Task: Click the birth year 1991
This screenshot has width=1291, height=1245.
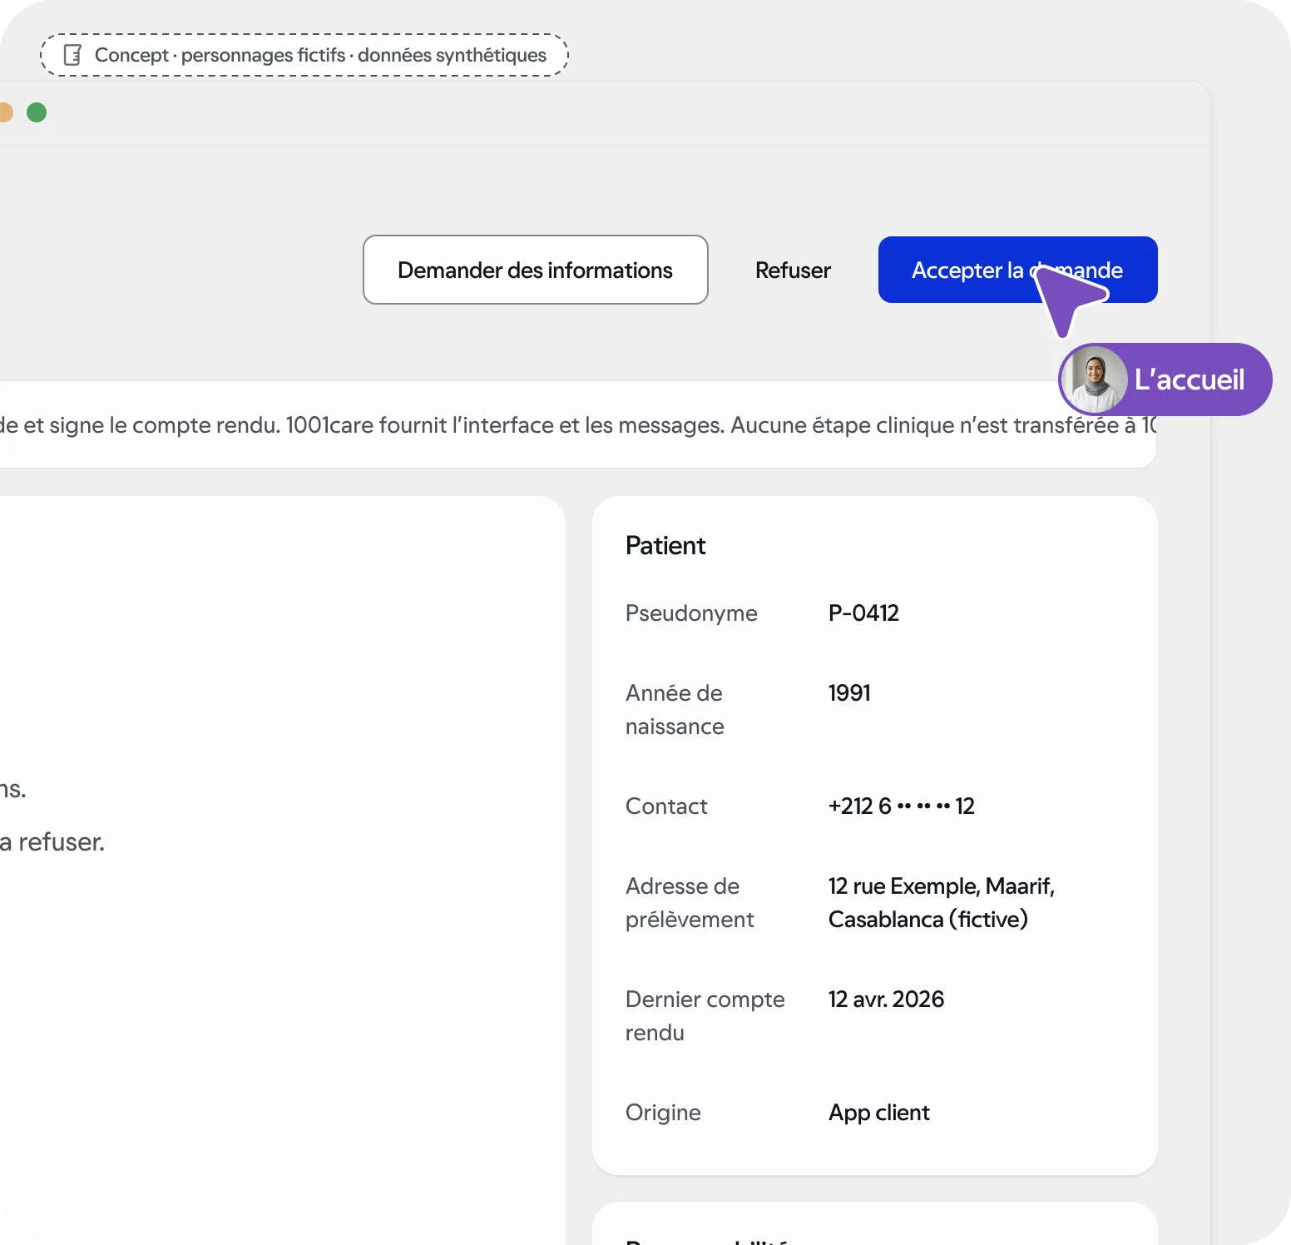Action: click(849, 693)
